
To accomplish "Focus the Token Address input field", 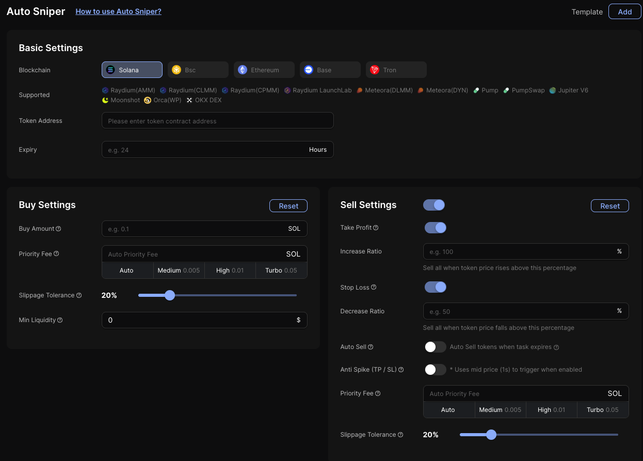I will coord(218,121).
